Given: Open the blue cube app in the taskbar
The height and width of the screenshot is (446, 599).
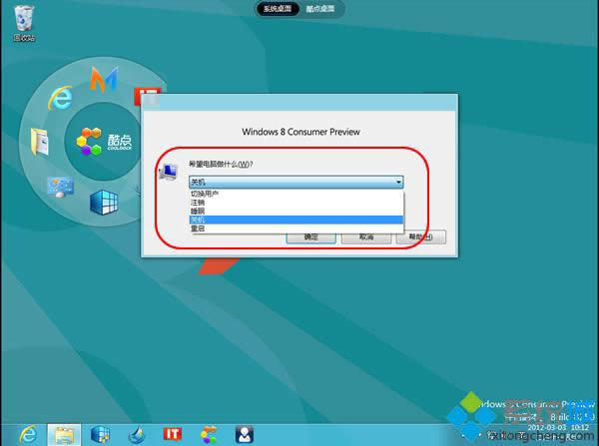Looking at the screenshot, I should [100, 435].
